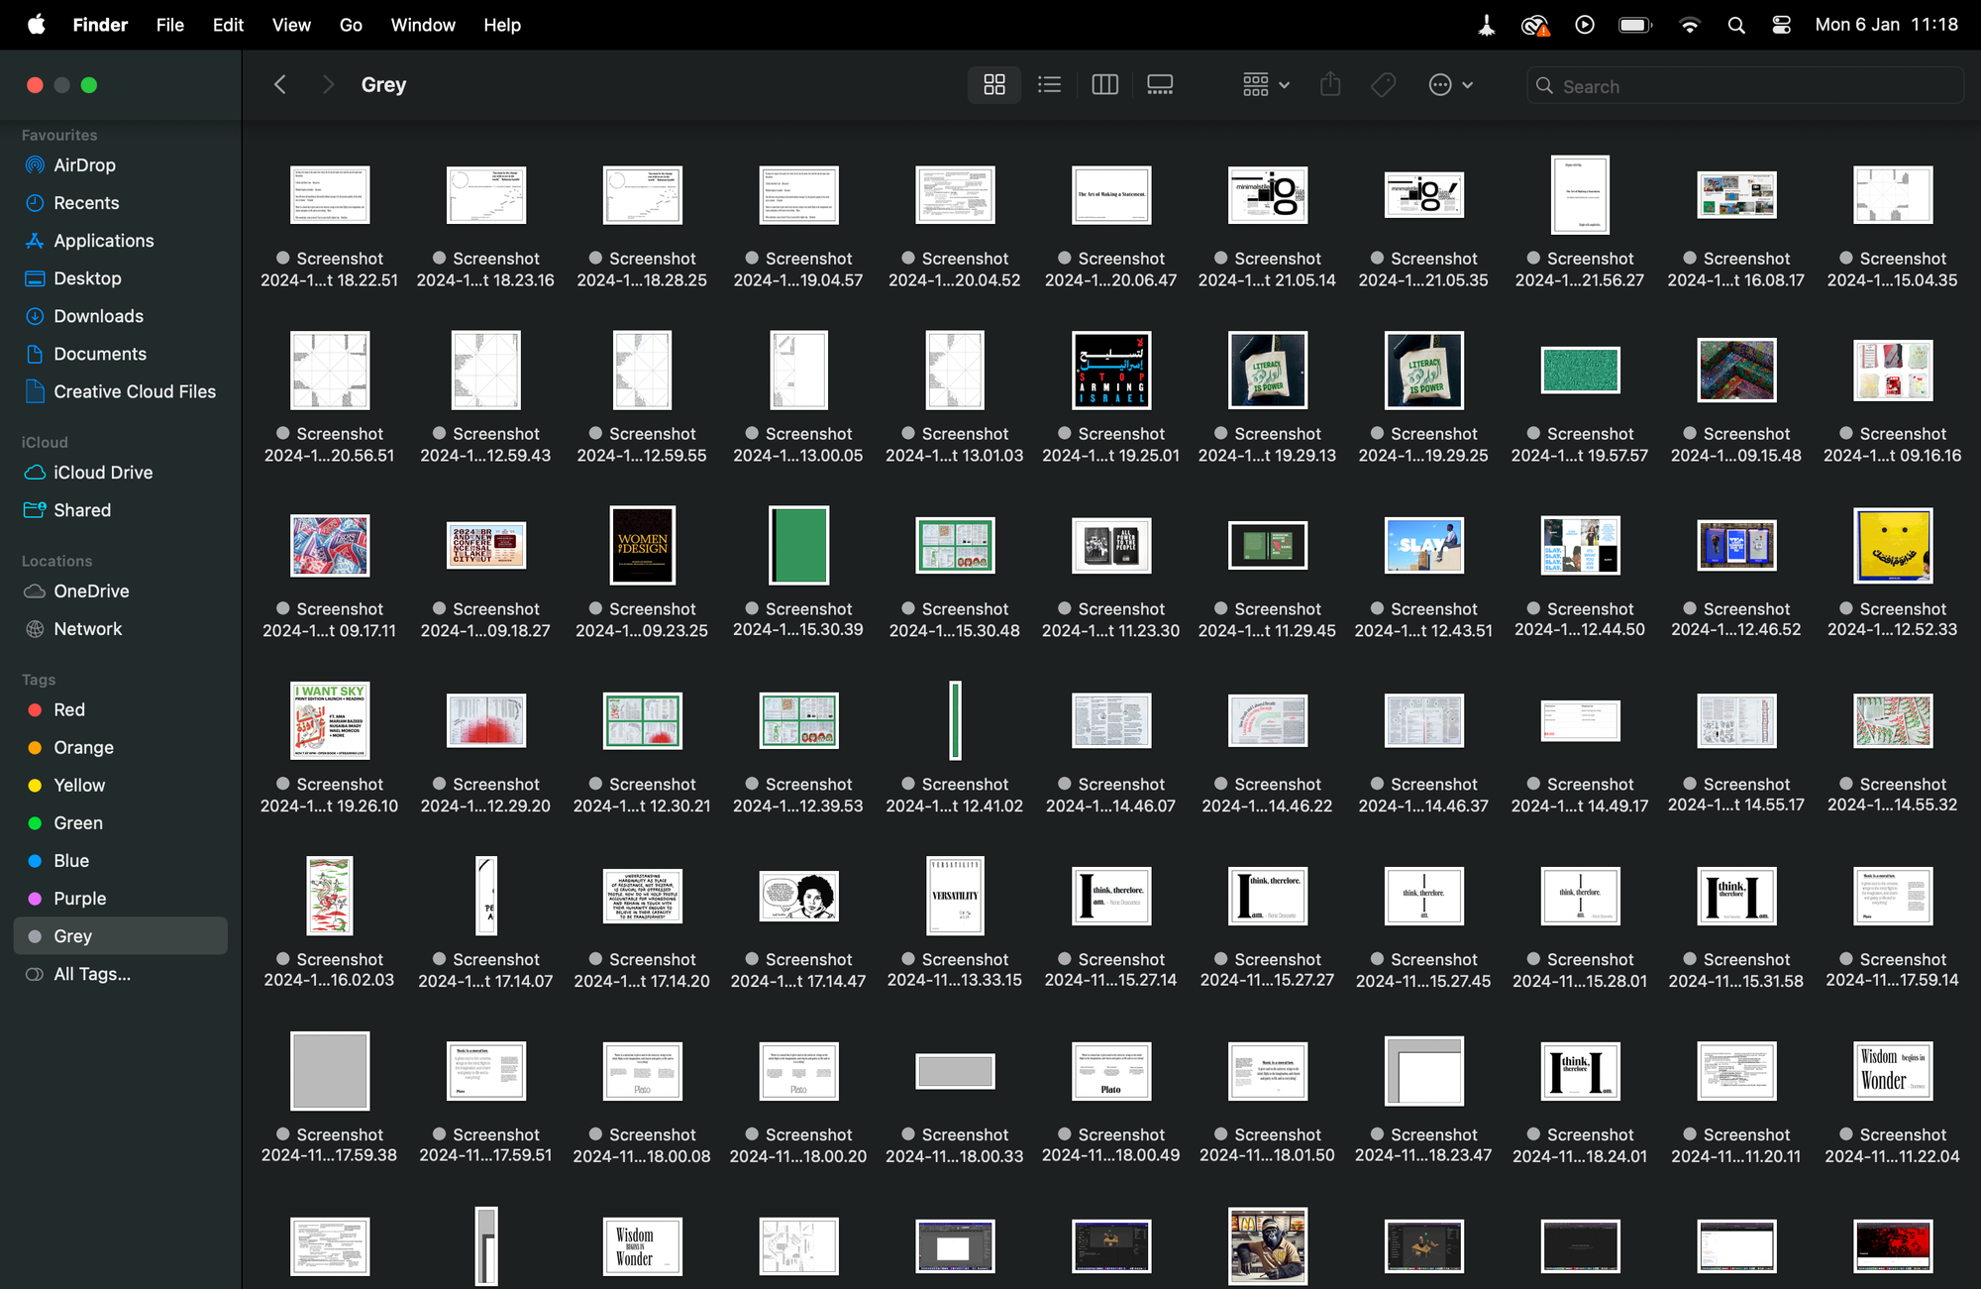The width and height of the screenshot is (1981, 1289).
Task: Click the shield alert menu bar icon
Action: click(1535, 25)
